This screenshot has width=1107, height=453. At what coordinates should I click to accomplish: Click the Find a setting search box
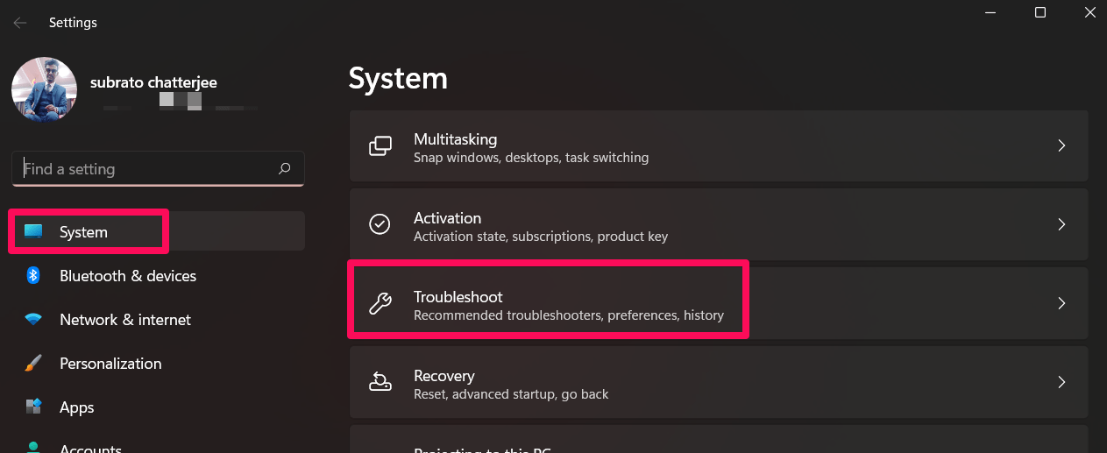pyautogui.click(x=145, y=169)
